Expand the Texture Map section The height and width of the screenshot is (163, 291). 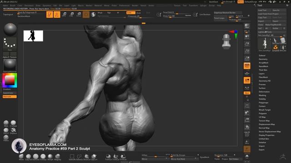[264, 121]
